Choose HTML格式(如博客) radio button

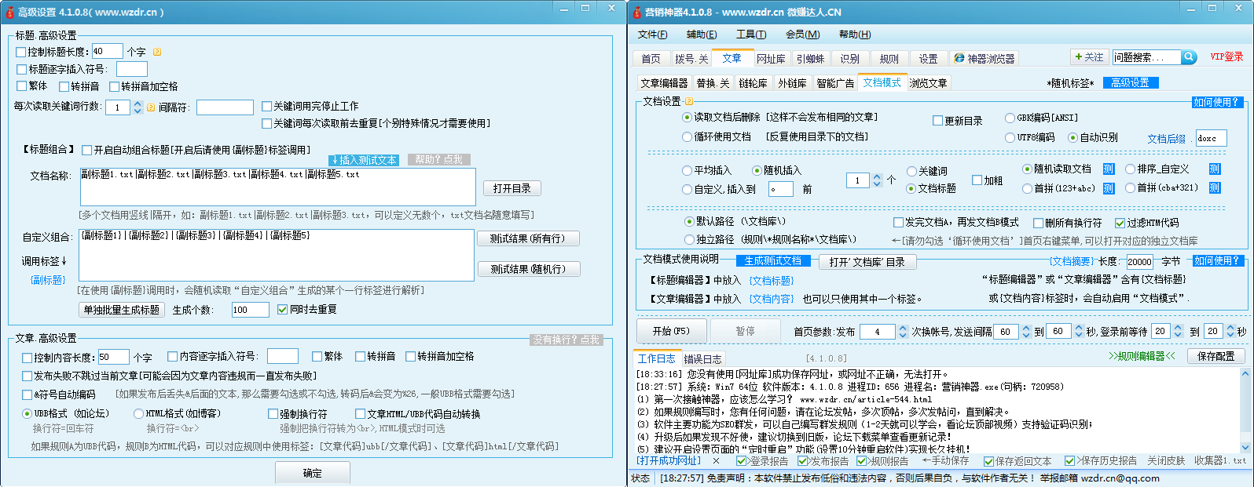138,413
